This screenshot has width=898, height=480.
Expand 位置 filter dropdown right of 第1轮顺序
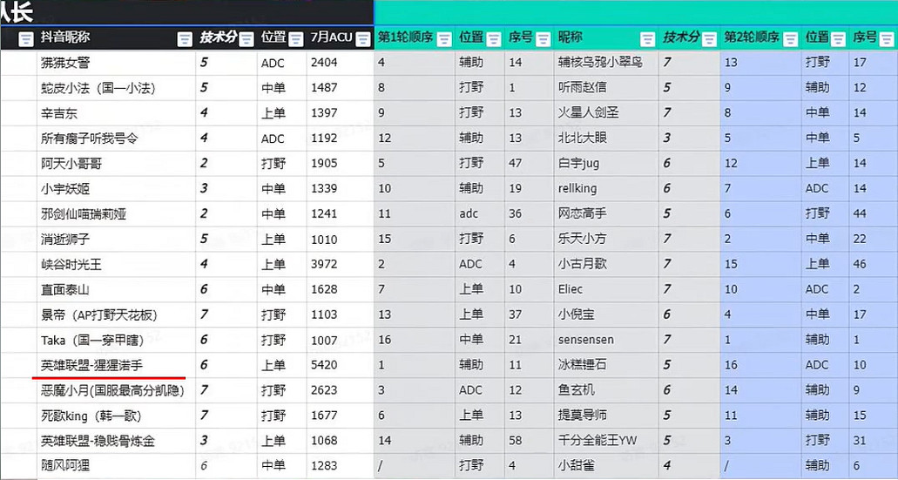coord(493,38)
